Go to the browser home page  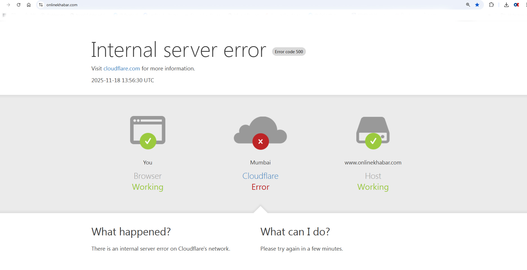29,5
